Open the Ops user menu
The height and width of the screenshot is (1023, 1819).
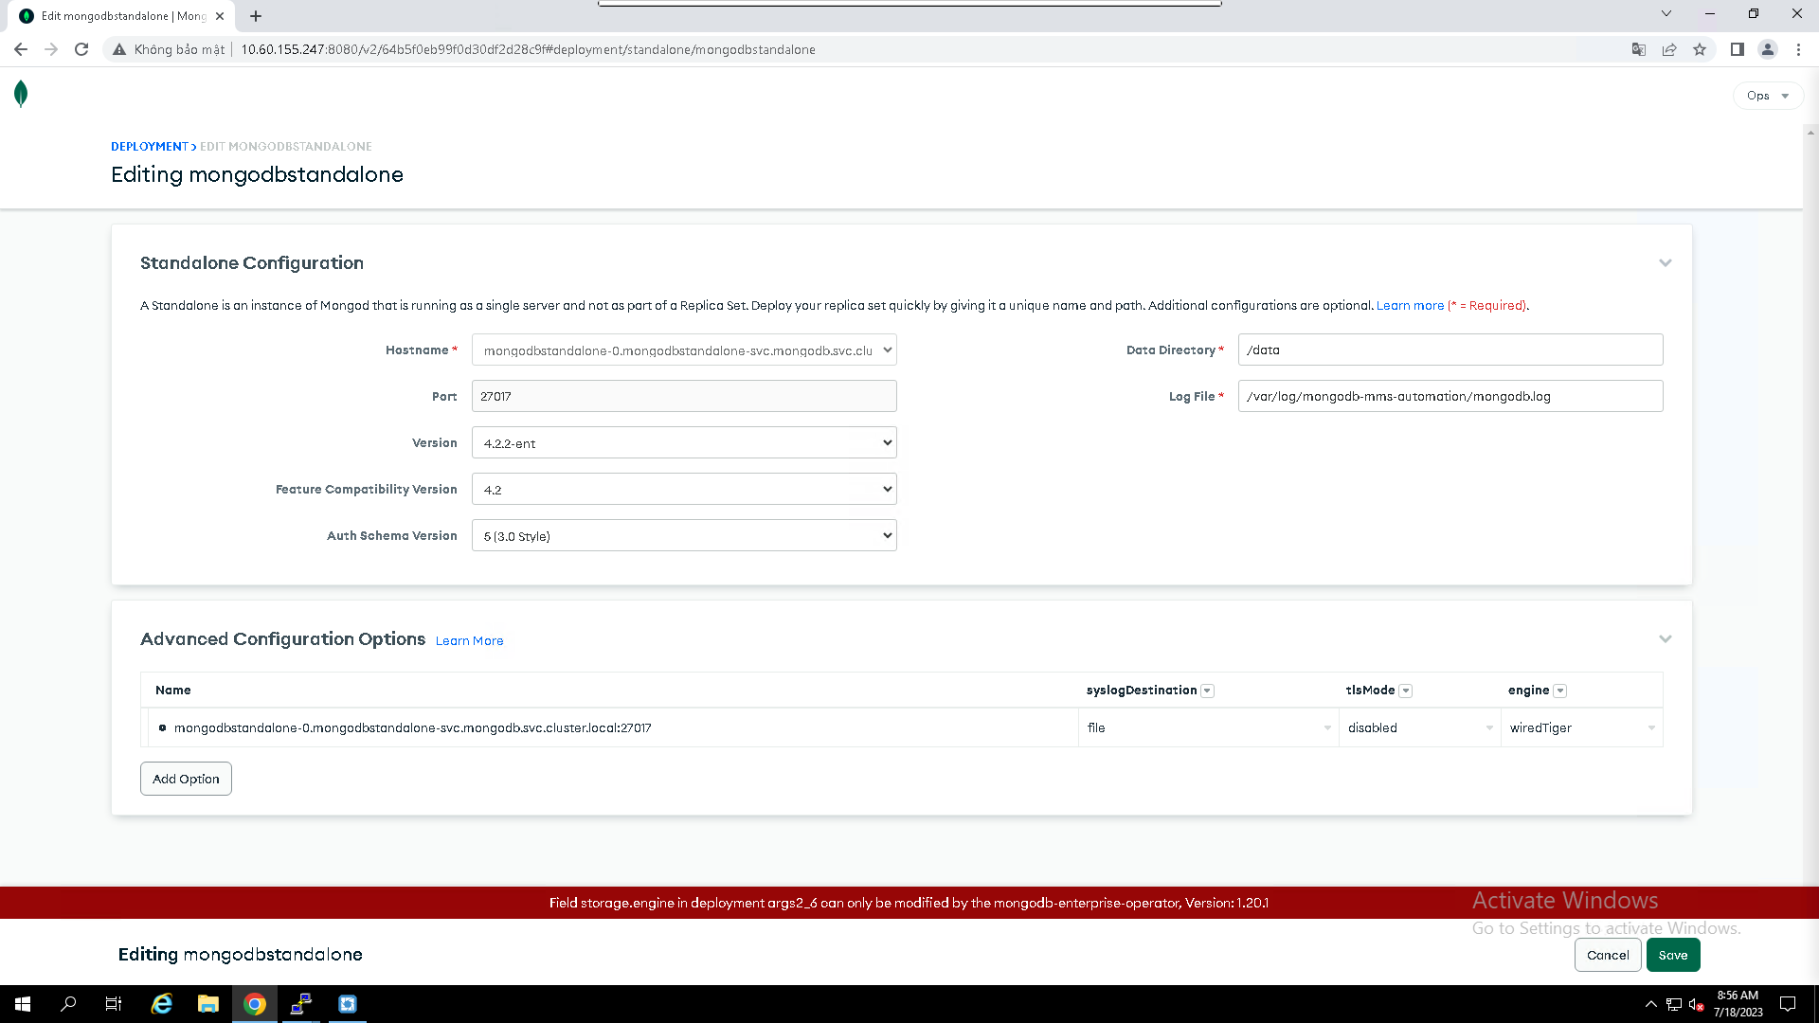coord(1767,96)
